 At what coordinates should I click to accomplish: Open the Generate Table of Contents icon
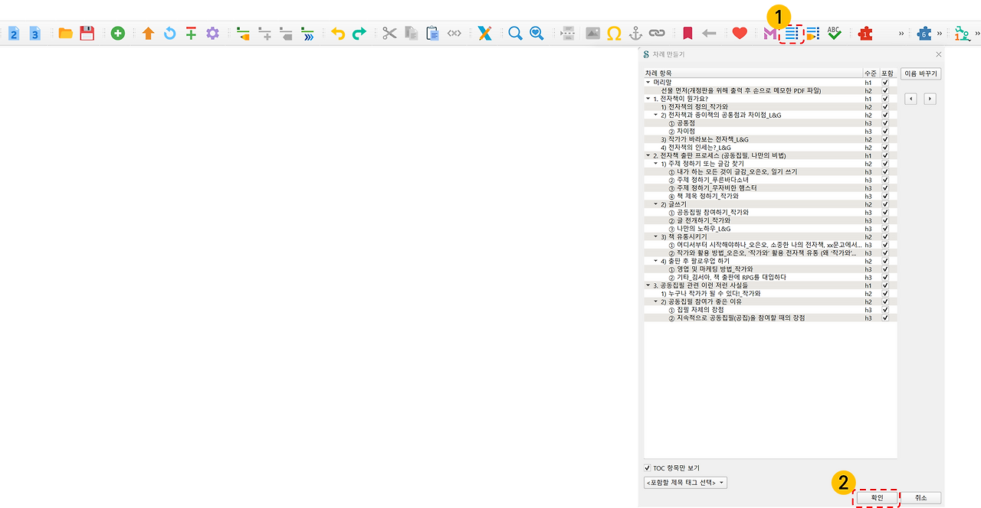[793, 33]
